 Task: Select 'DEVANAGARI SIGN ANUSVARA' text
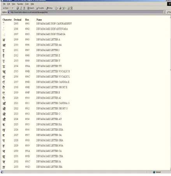[52, 29]
